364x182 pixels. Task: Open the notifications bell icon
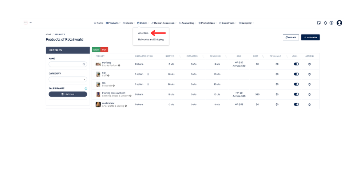pyautogui.click(x=325, y=23)
